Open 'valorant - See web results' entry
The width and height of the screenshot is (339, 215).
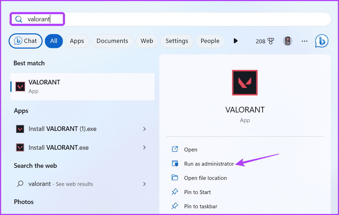pyautogui.click(x=82, y=184)
